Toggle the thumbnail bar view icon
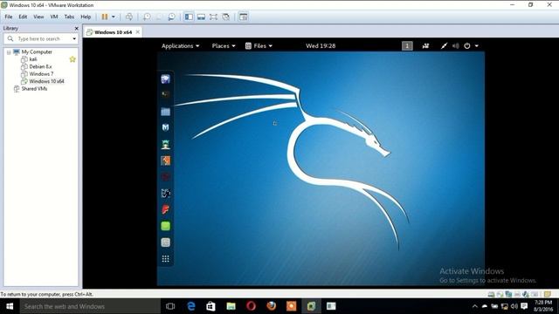Viewport: 559px width, 314px height. click(x=201, y=17)
